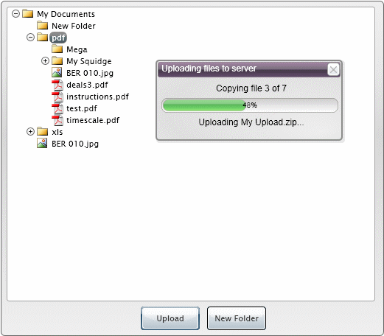384x336 pixels.
Task: Click the pdf folder icon
Action: point(42,37)
